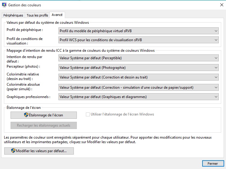Click the shield icon on Étalonnage de l'écran
Screen dimensions: 226x169
click(26, 115)
